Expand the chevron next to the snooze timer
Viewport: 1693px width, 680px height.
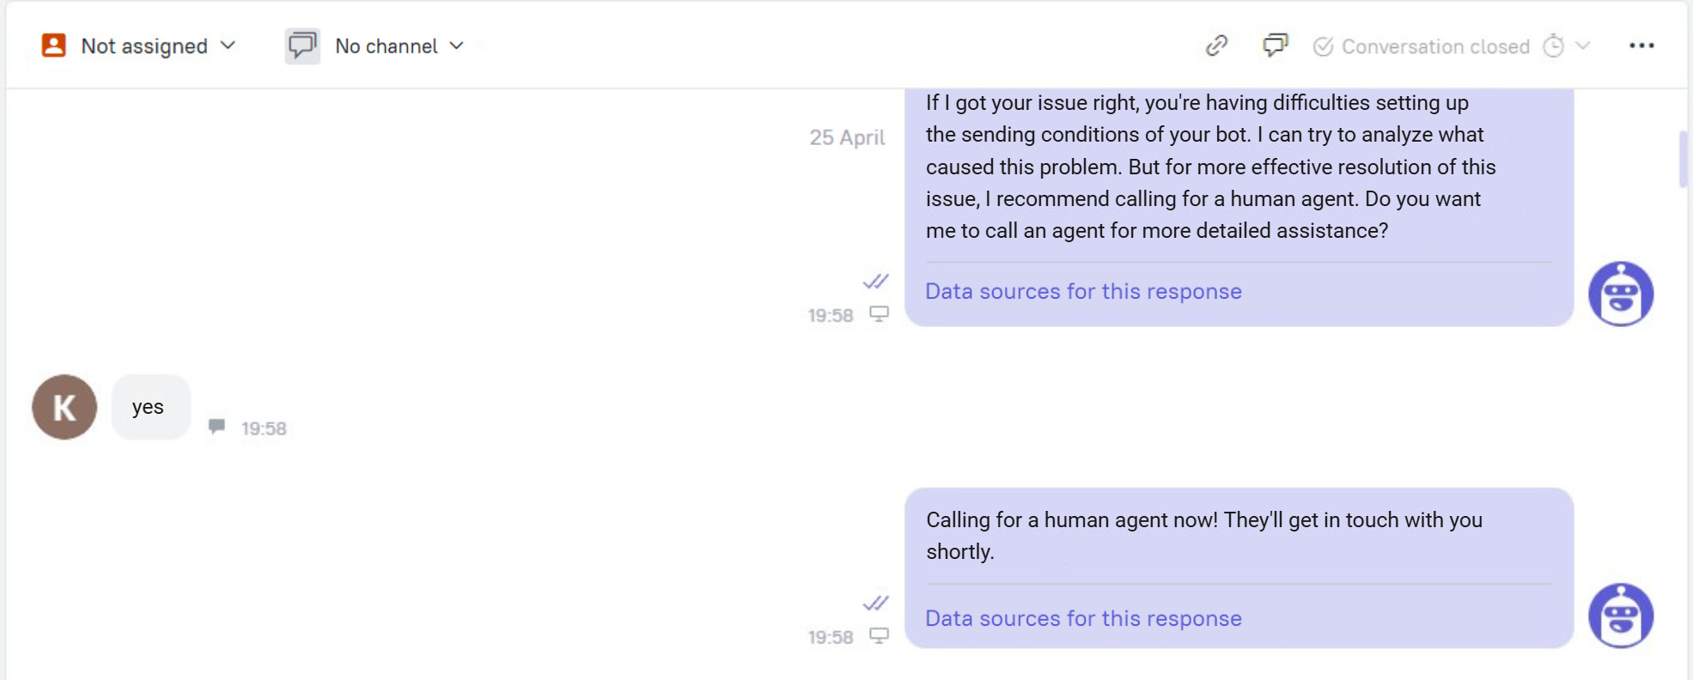[x=1582, y=47]
